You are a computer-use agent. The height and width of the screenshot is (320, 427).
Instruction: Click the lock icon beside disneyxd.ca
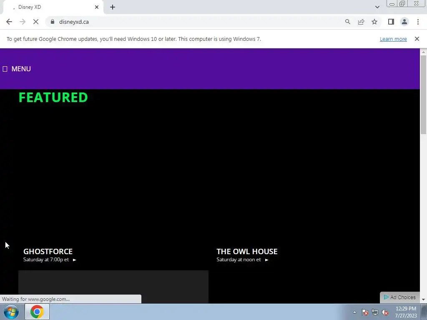tap(53, 22)
